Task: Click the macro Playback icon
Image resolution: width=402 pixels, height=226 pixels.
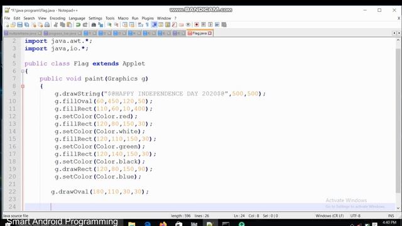Action: 210,25
